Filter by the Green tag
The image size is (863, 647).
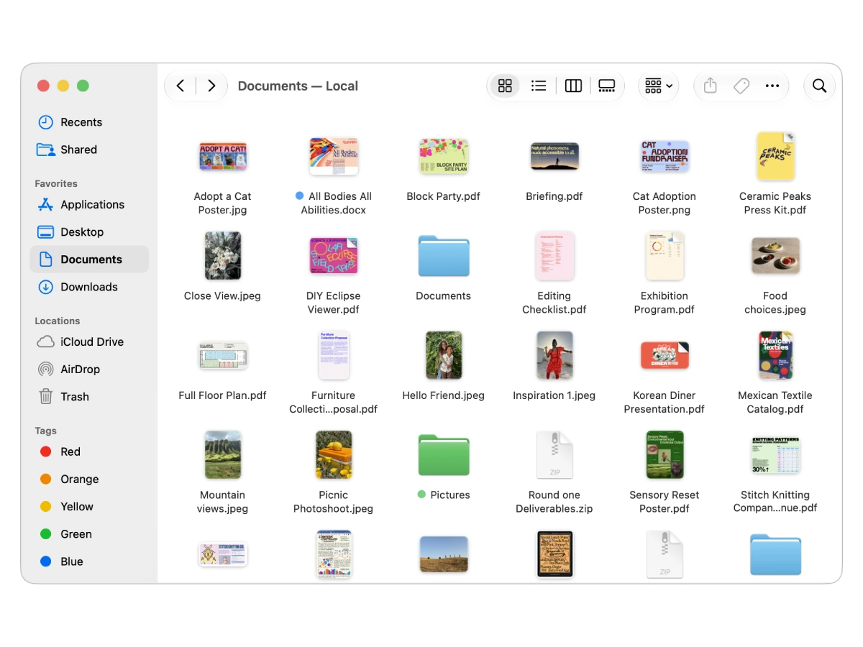coord(89,534)
